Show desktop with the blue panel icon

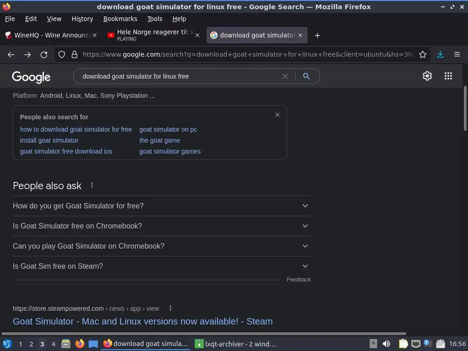point(93,344)
